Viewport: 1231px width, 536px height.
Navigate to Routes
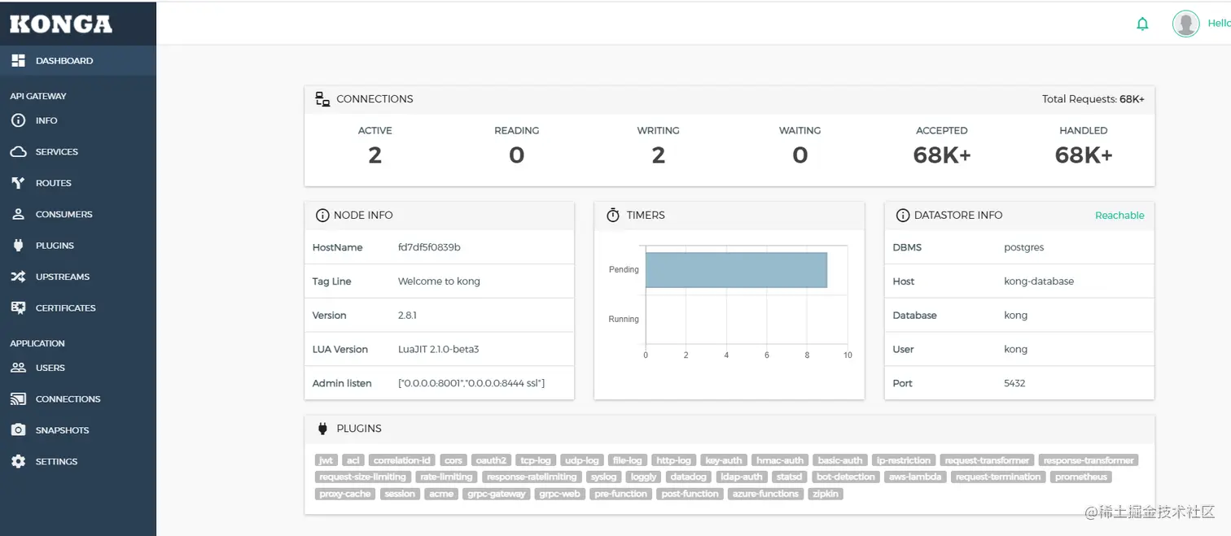point(78,183)
